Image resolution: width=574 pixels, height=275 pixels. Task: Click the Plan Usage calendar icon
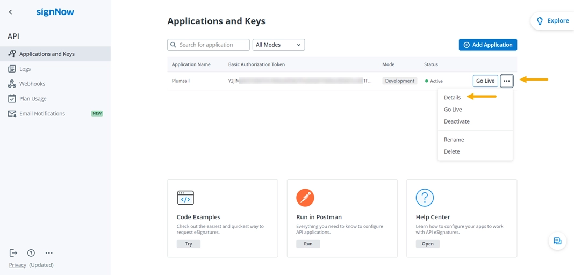coord(12,99)
